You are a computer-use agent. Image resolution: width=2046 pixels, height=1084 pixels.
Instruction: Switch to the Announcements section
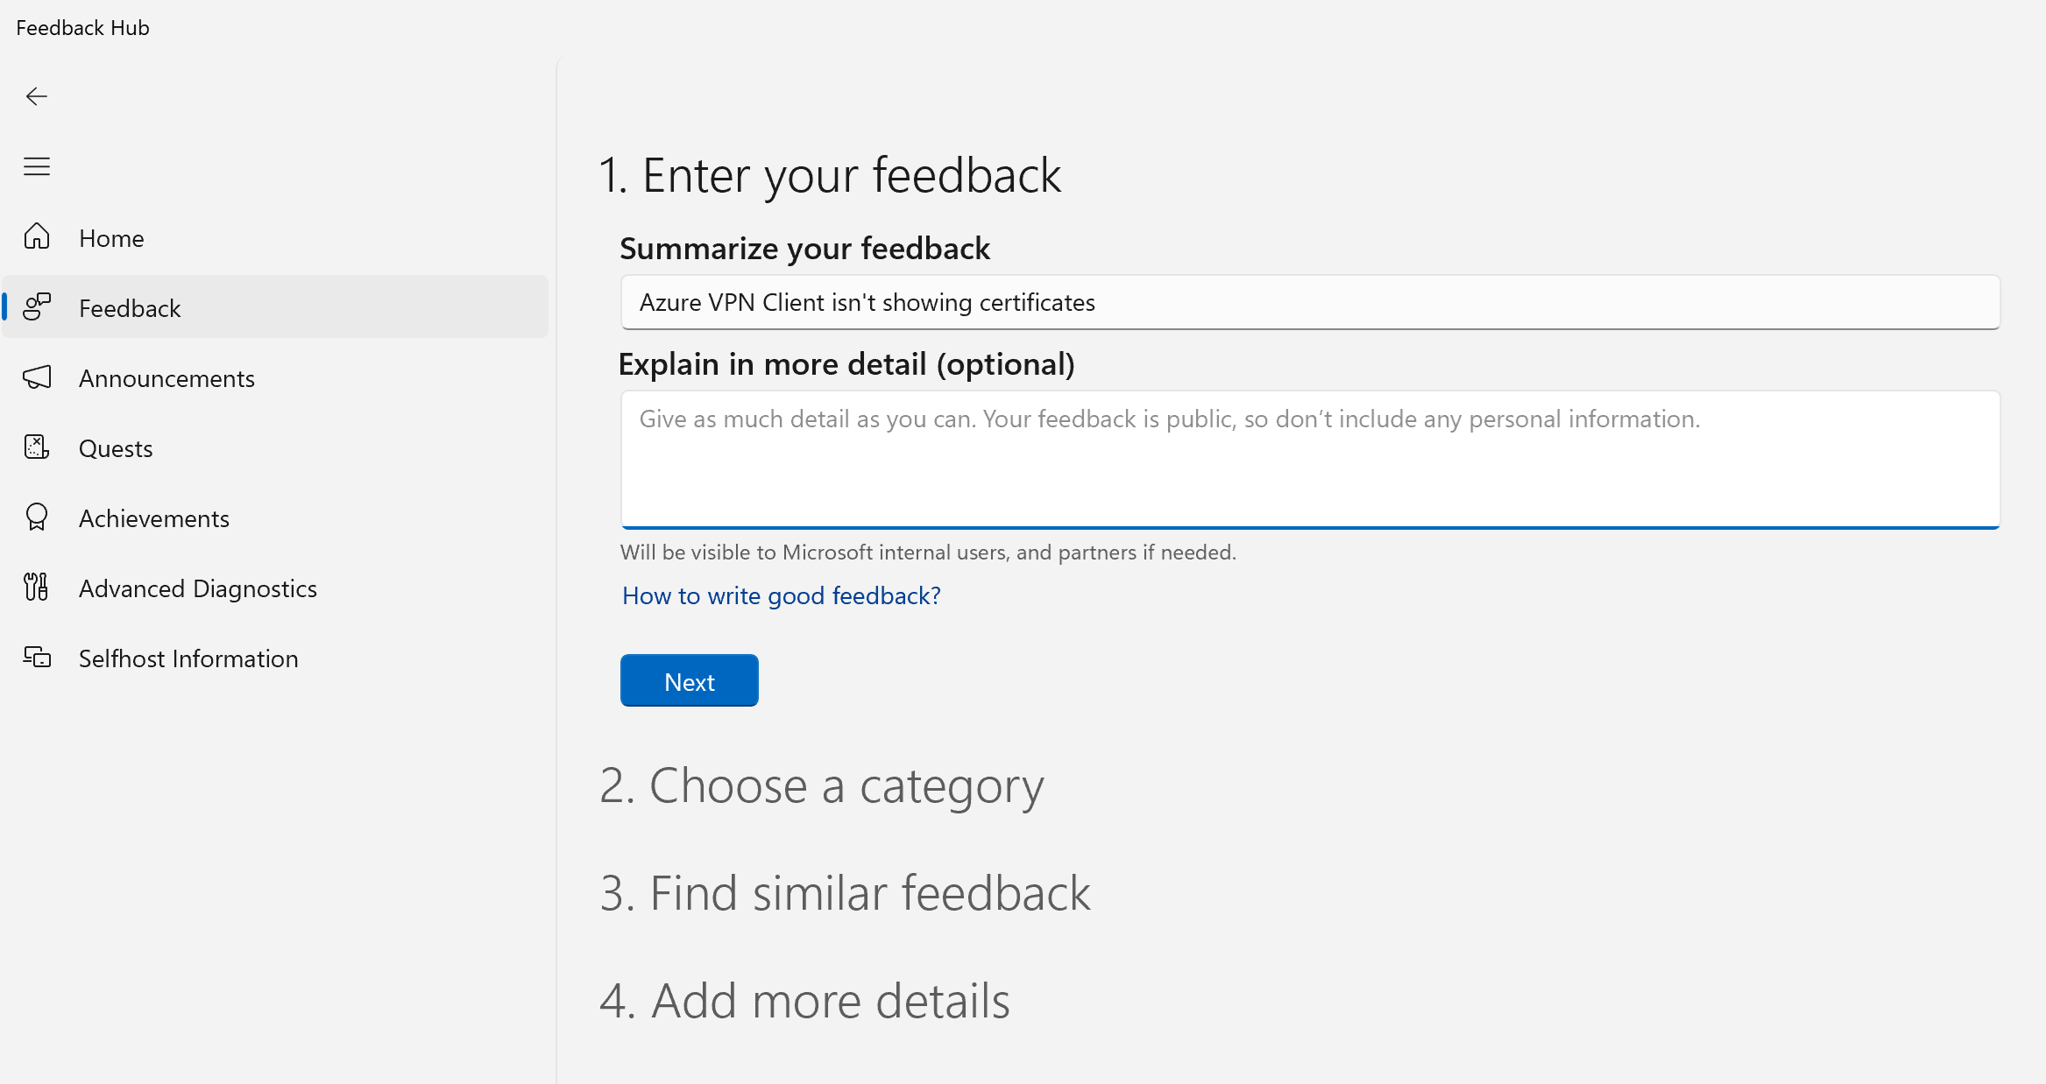coord(166,377)
